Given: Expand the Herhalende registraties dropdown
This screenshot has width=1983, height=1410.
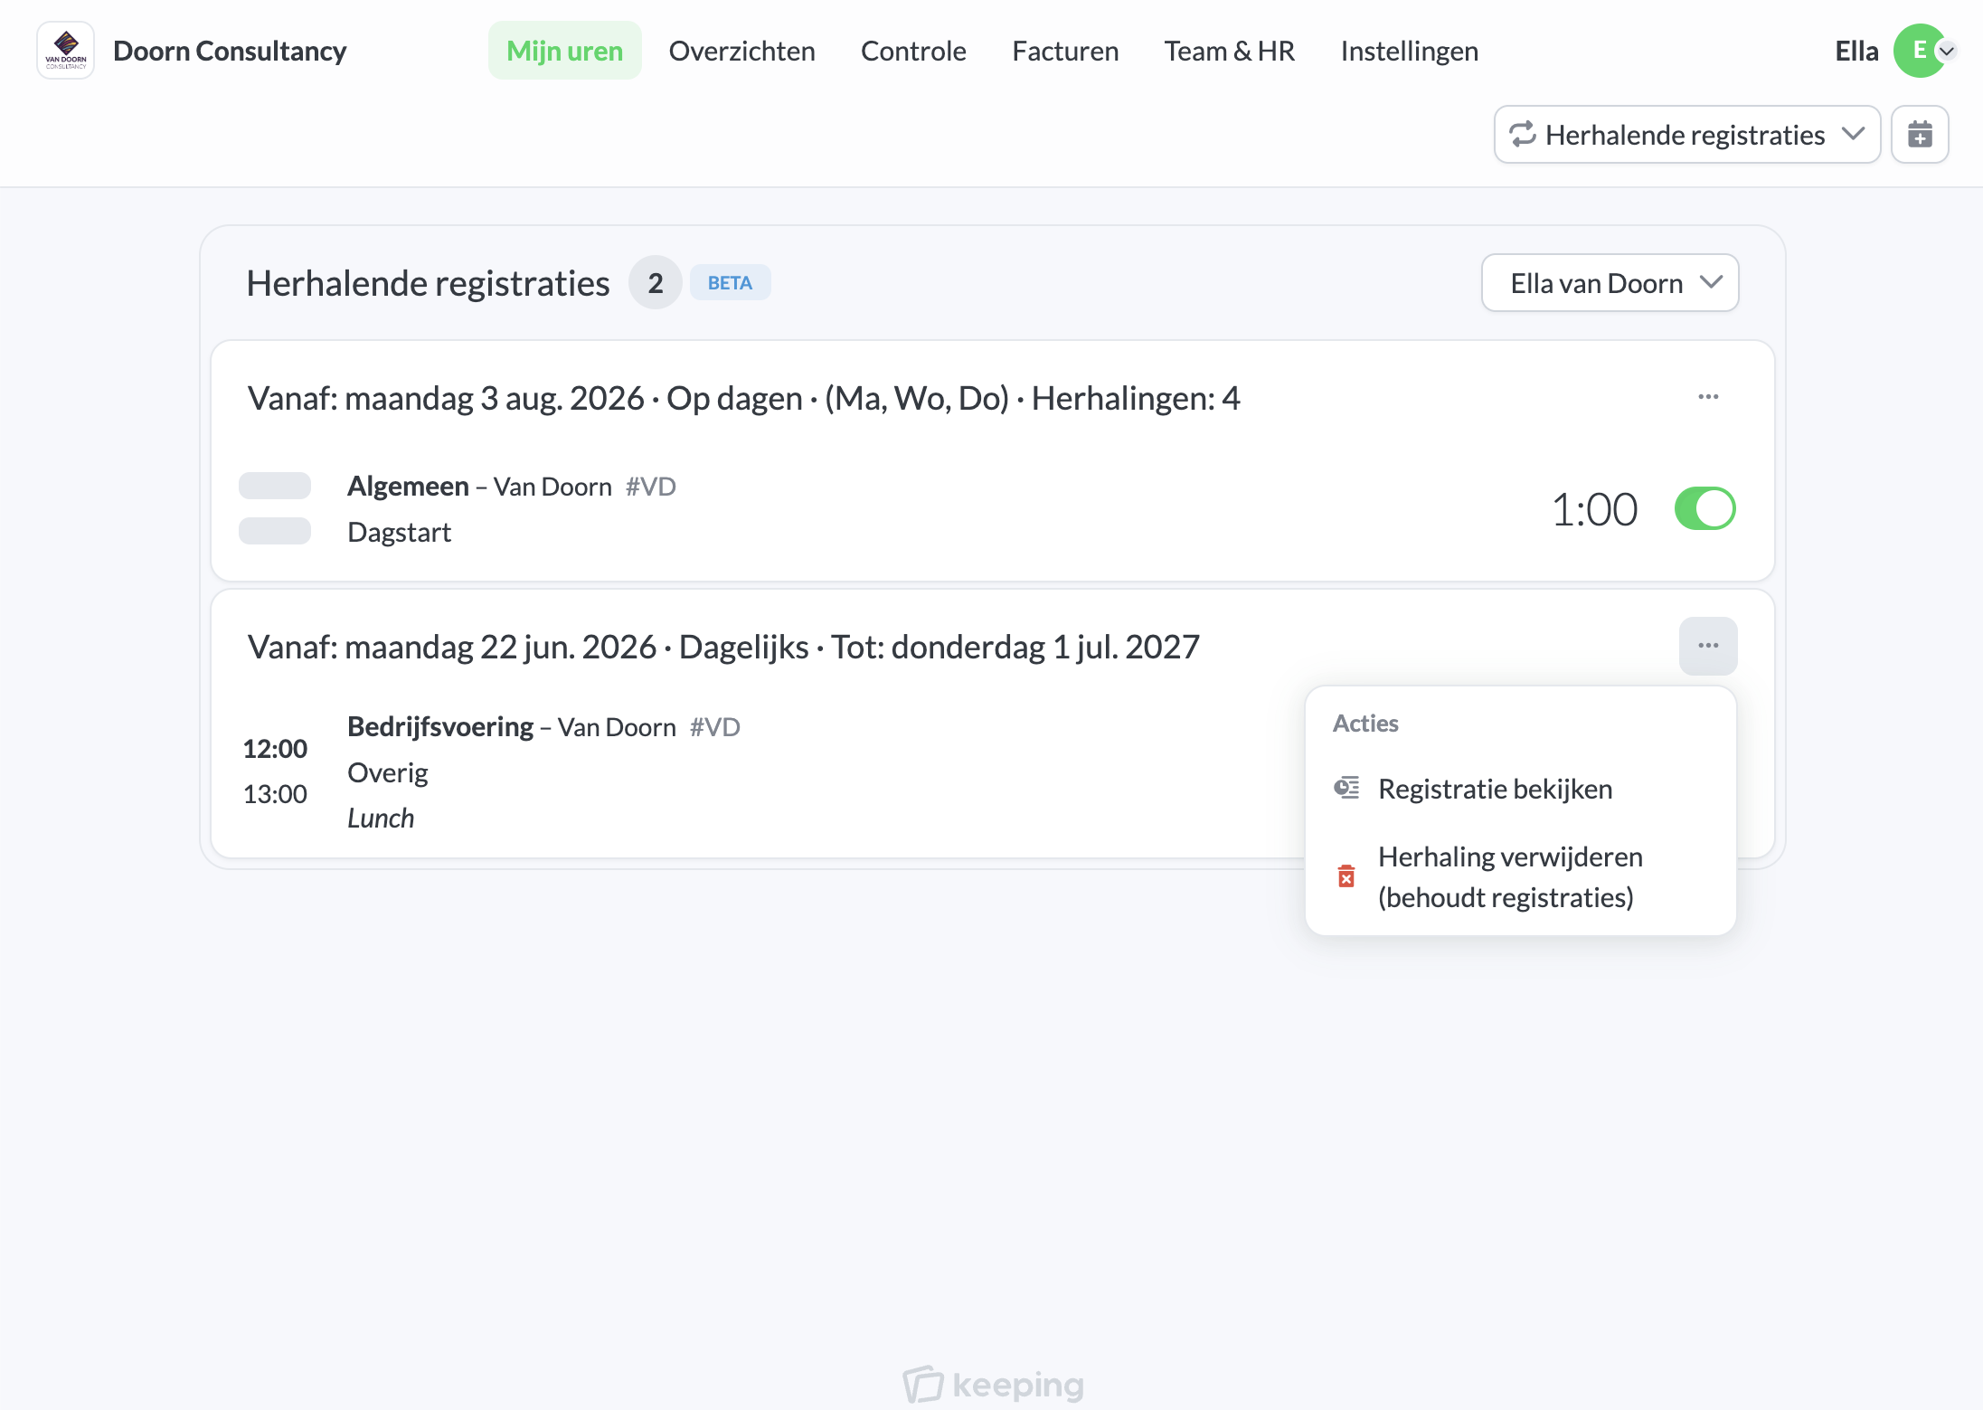Looking at the screenshot, I should [x=1687, y=135].
